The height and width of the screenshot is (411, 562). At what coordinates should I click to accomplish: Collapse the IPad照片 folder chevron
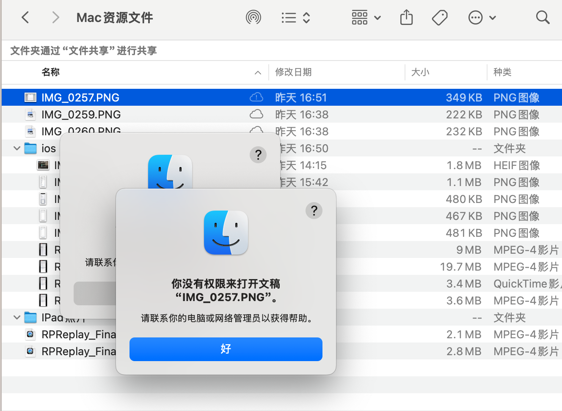coord(17,317)
